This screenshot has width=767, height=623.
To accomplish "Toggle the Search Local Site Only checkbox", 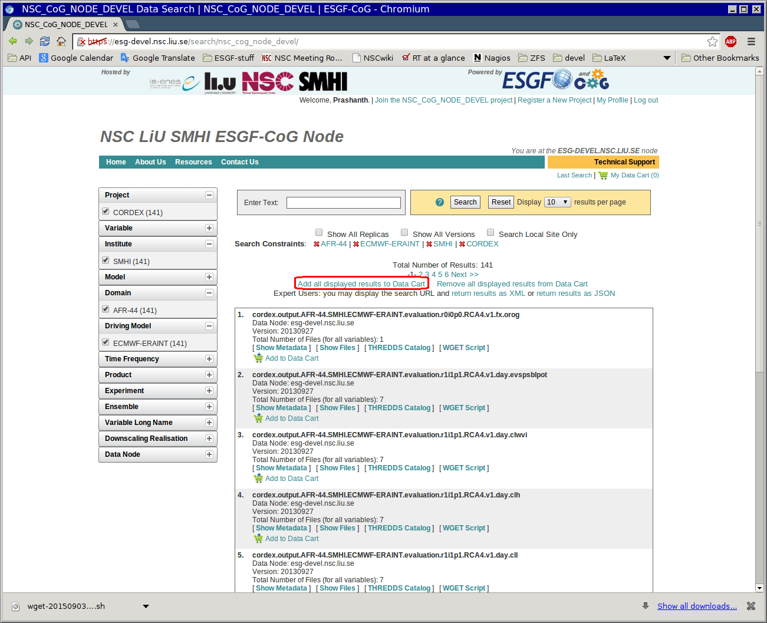I will coord(491,232).
